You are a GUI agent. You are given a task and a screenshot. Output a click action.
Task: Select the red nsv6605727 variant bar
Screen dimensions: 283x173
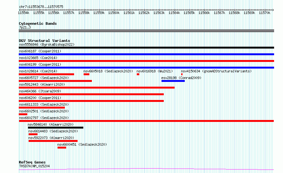click(x=55, y=81)
